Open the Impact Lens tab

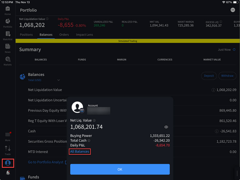pos(85,35)
